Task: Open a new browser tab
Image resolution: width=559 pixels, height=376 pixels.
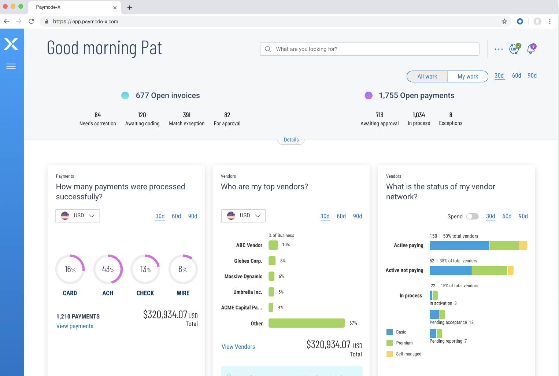Action: [130, 7]
